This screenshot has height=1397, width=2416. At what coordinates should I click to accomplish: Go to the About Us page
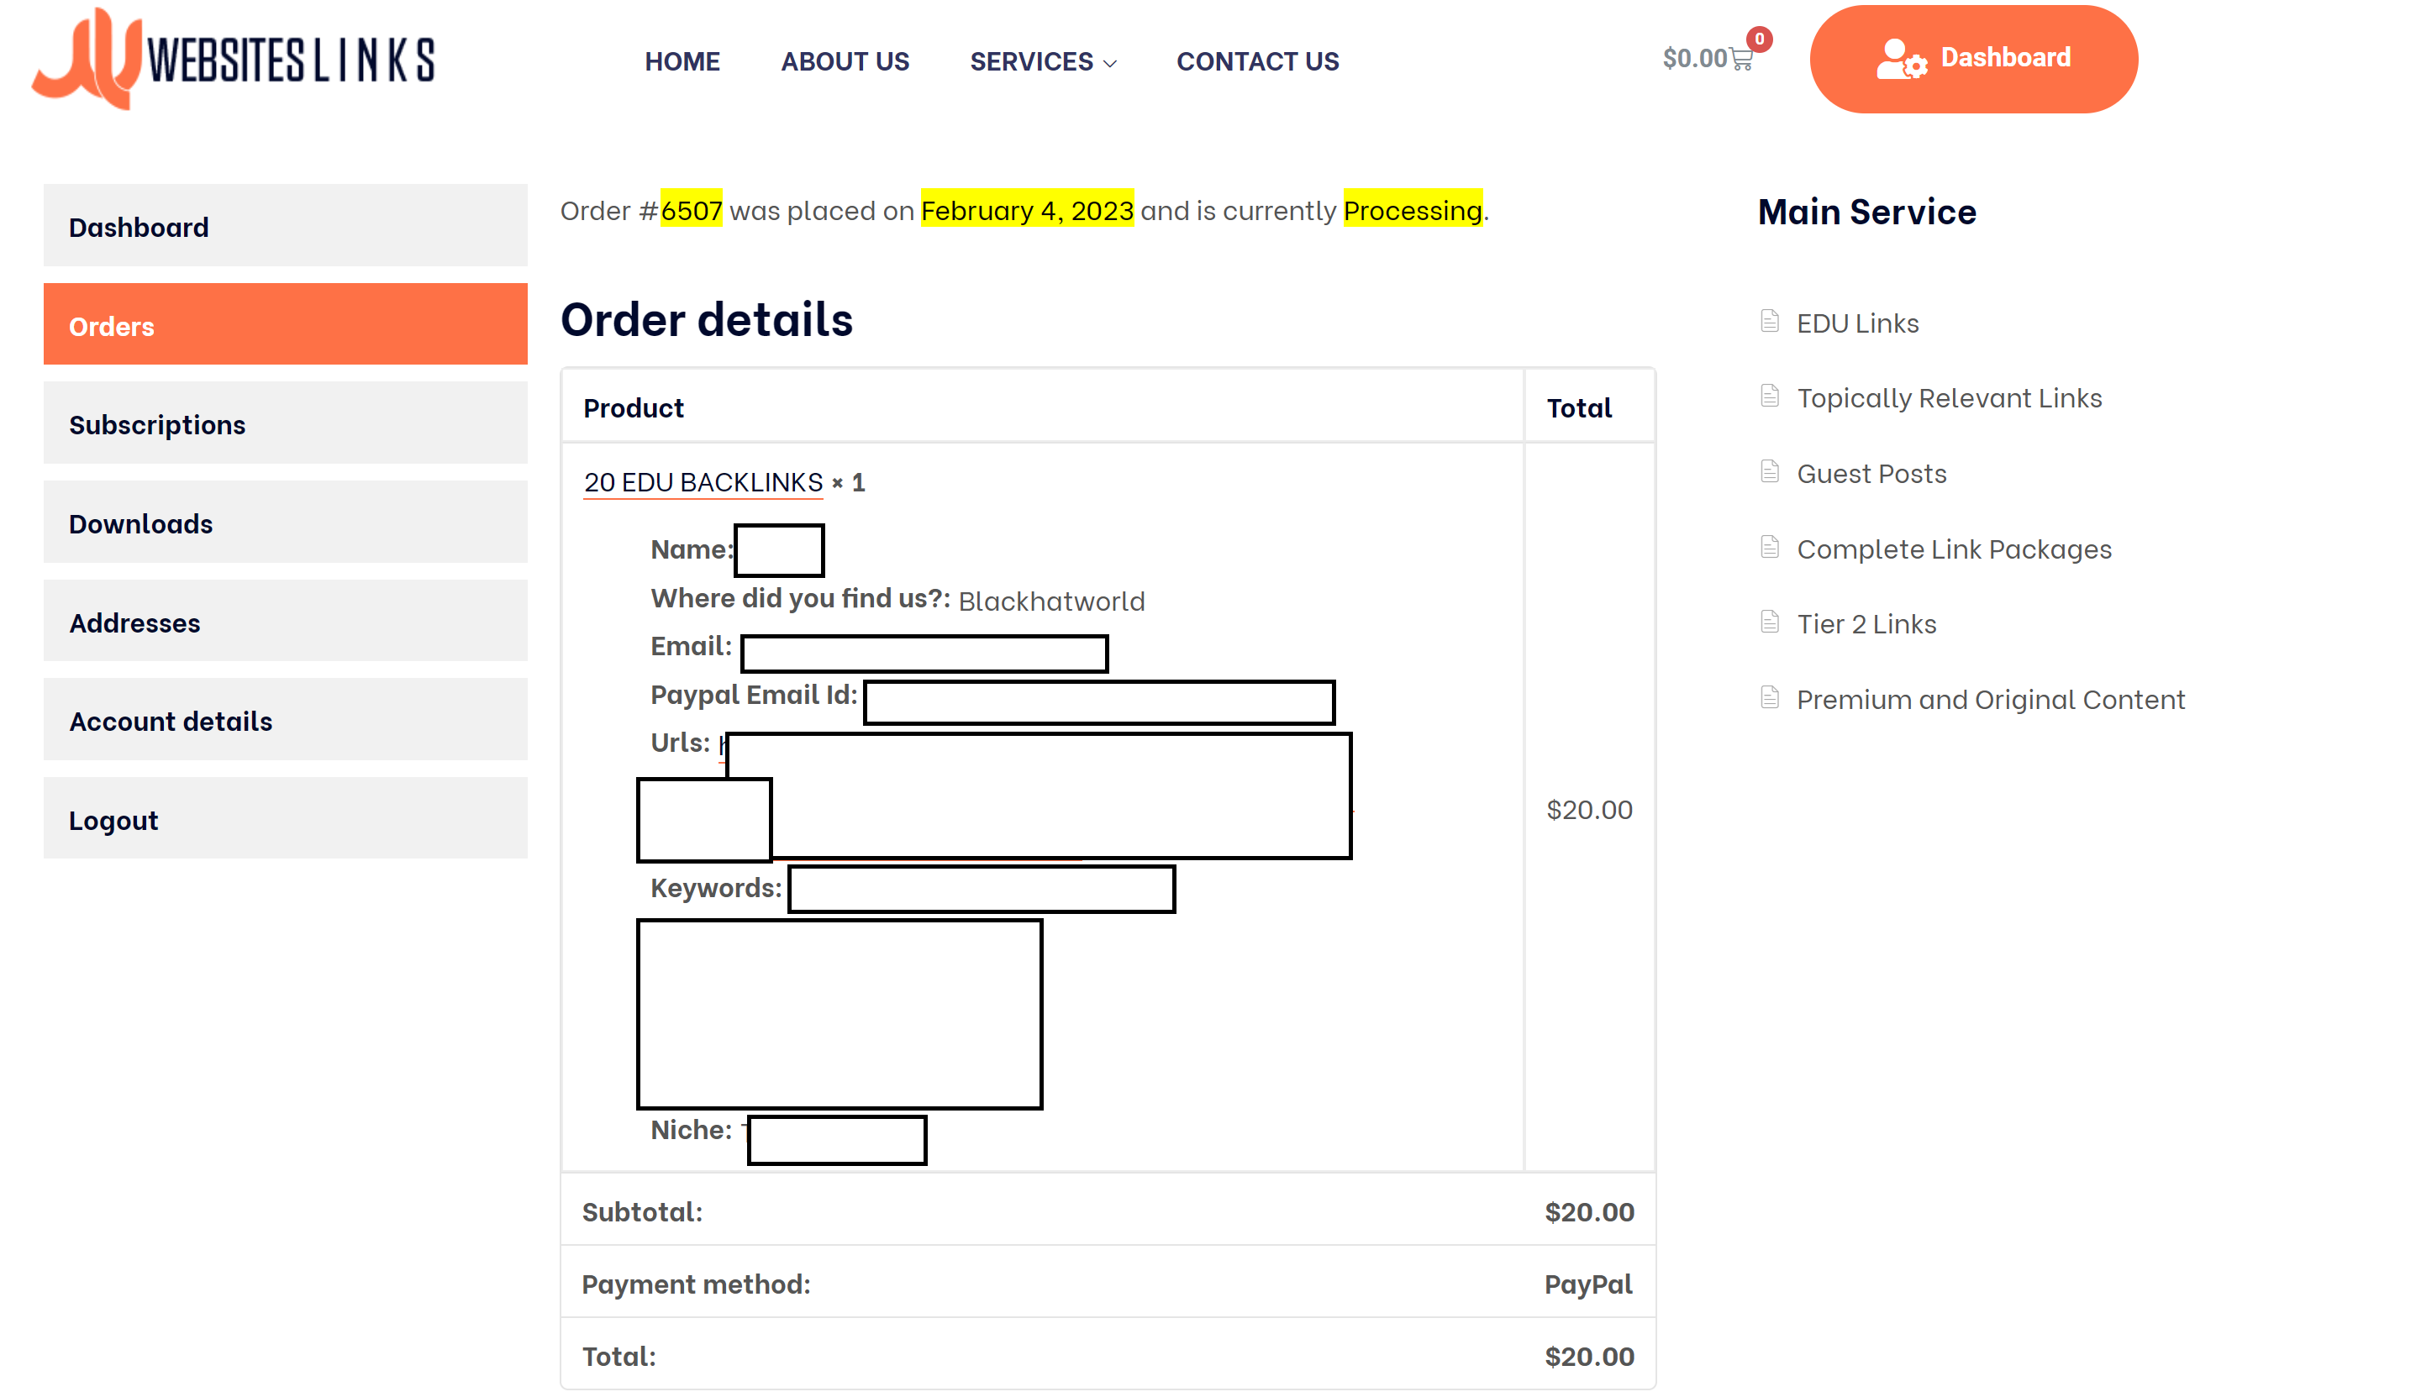coord(845,61)
